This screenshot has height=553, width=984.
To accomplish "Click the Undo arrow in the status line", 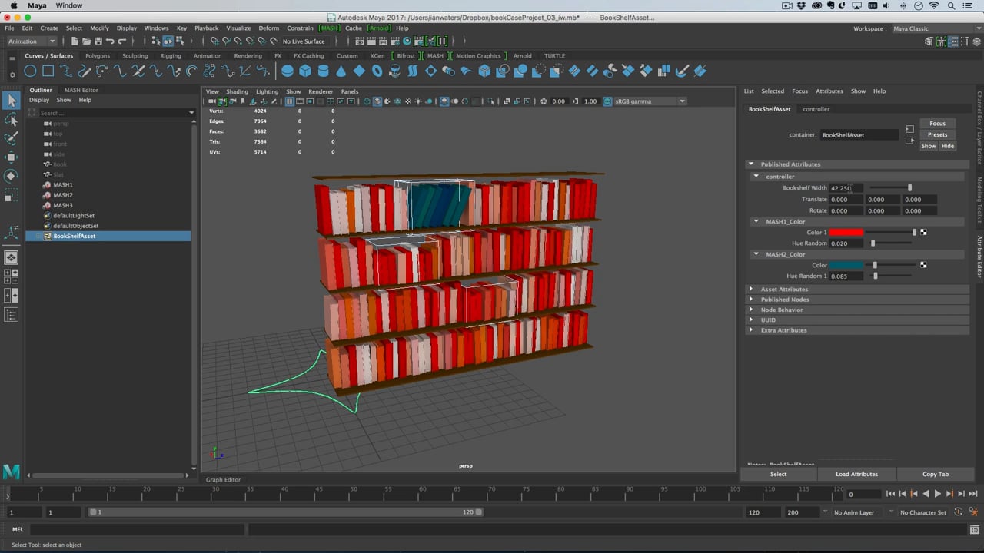I will 110,41.
